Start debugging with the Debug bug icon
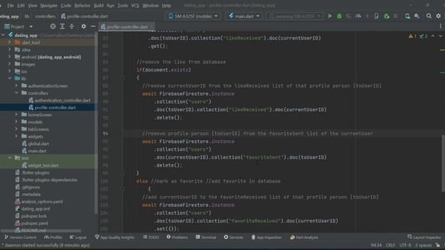The height and width of the screenshot is (250, 445). tap(339, 17)
